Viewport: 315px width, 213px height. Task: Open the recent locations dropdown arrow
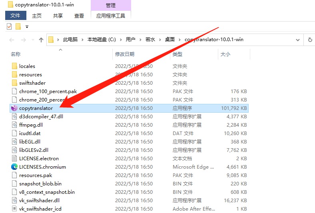tap(33, 40)
